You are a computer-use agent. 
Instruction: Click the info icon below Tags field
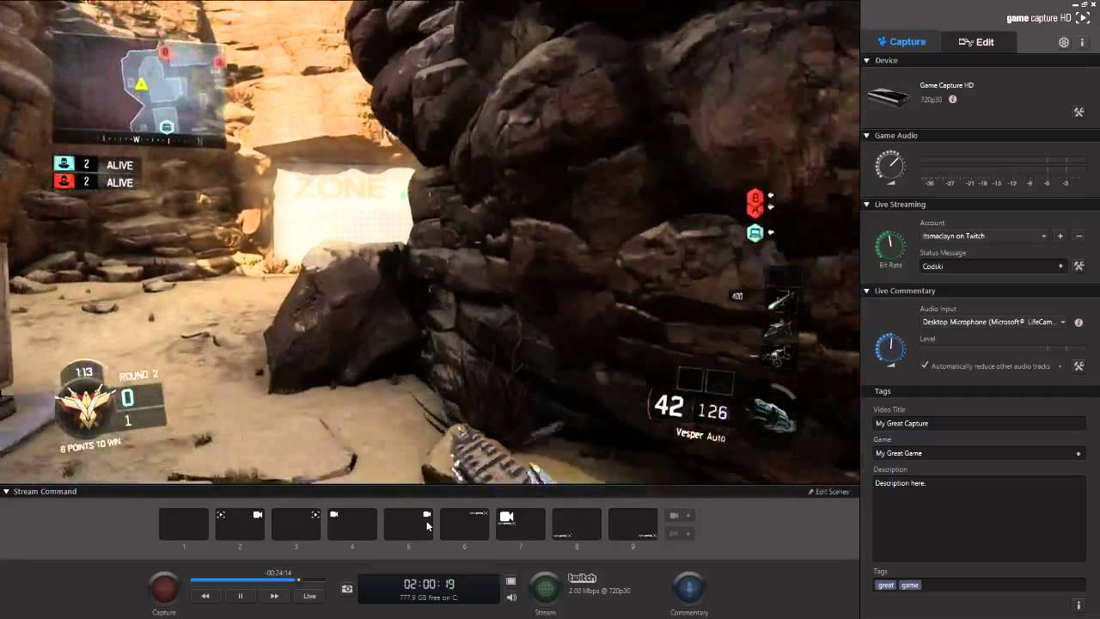click(x=1079, y=605)
